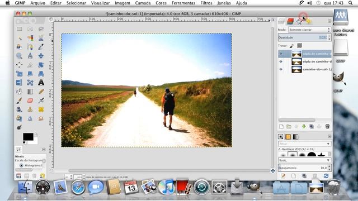Open the Filtros menu
The image size is (358, 201).
(x=206, y=3)
